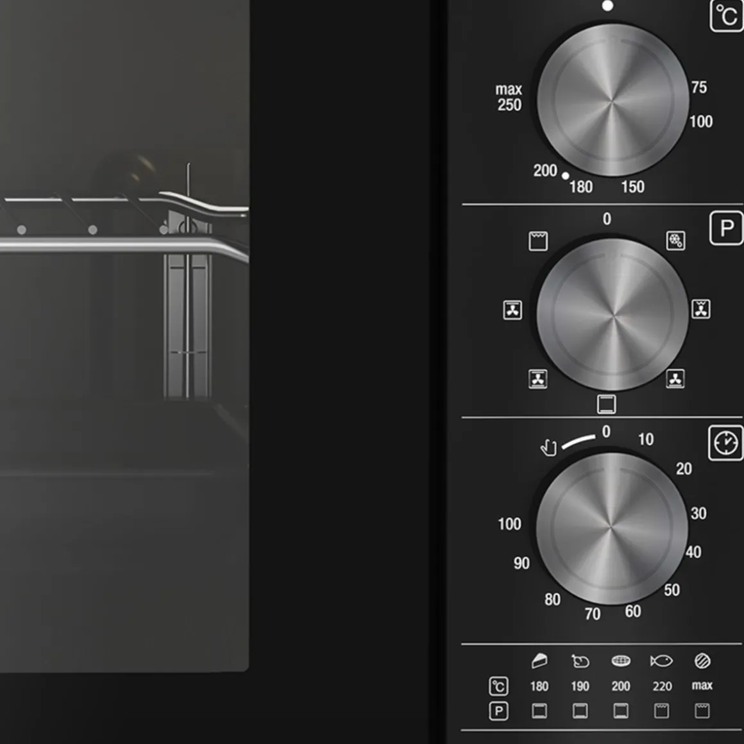Click the fish icon
The height and width of the screenshot is (744, 744).
(x=661, y=661)
